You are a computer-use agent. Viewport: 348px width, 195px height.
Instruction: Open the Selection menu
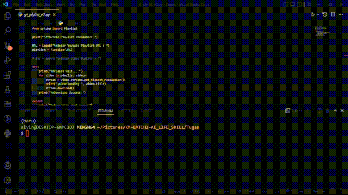coord(43,4)
